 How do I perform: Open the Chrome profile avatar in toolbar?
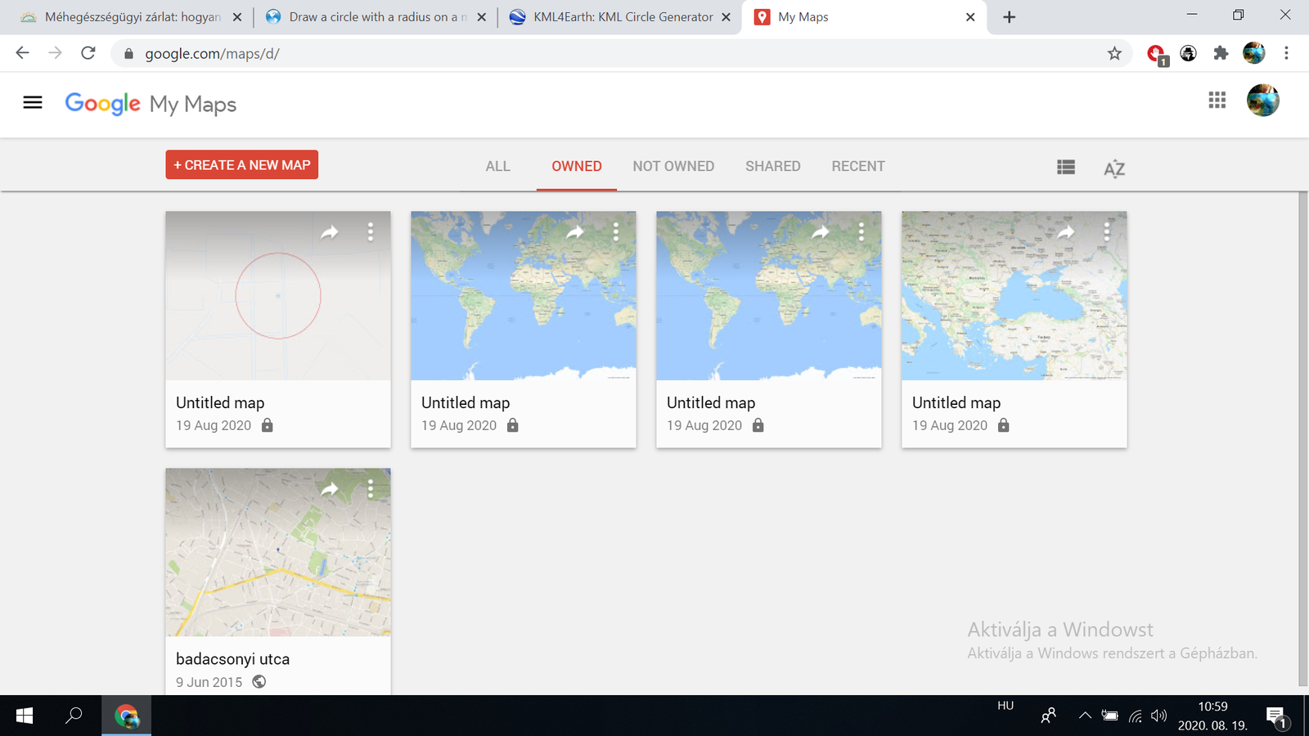(x=1253, y=53)
